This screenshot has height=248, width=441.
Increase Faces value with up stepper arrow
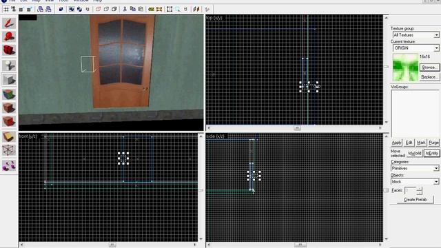coord(420,189)
